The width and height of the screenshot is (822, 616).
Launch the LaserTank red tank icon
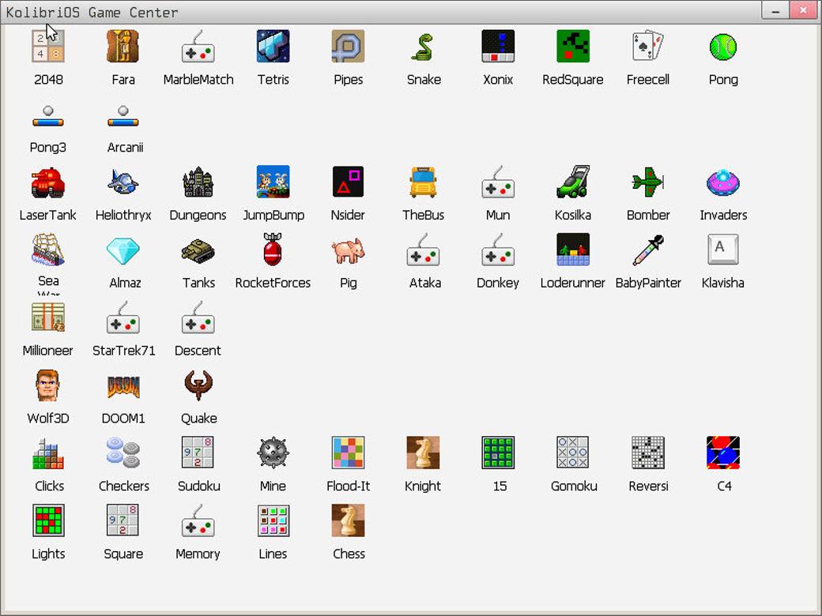coord(48,182)
